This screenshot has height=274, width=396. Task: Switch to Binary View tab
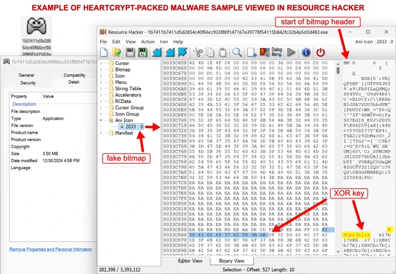pyautogui.click(x=232, y=261)
